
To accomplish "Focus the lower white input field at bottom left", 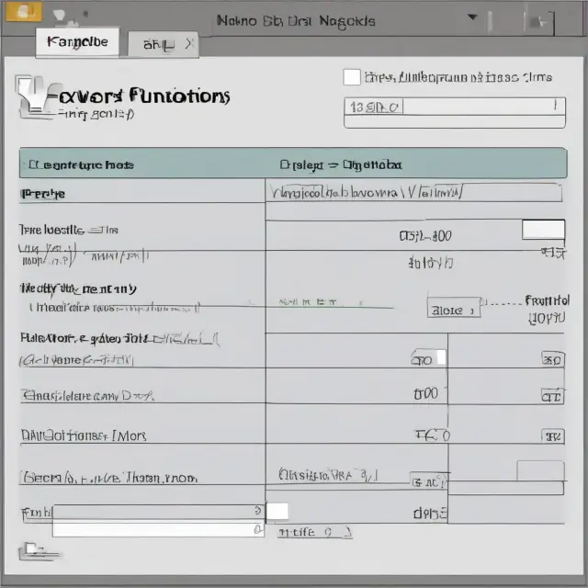I will pyautogui.click(x=158, y=529).
